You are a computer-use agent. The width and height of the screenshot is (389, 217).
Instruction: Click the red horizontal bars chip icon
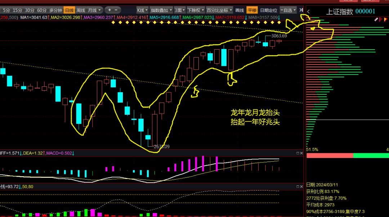coord(381,19)
